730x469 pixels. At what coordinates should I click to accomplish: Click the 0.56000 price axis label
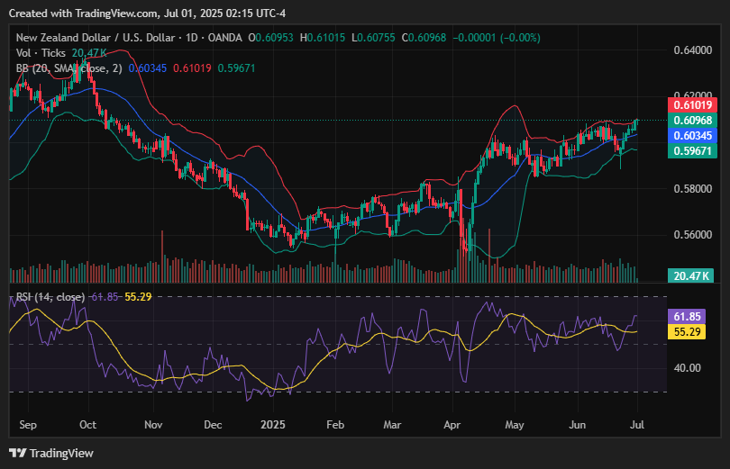pyautogui.click(x=693, y=235)
